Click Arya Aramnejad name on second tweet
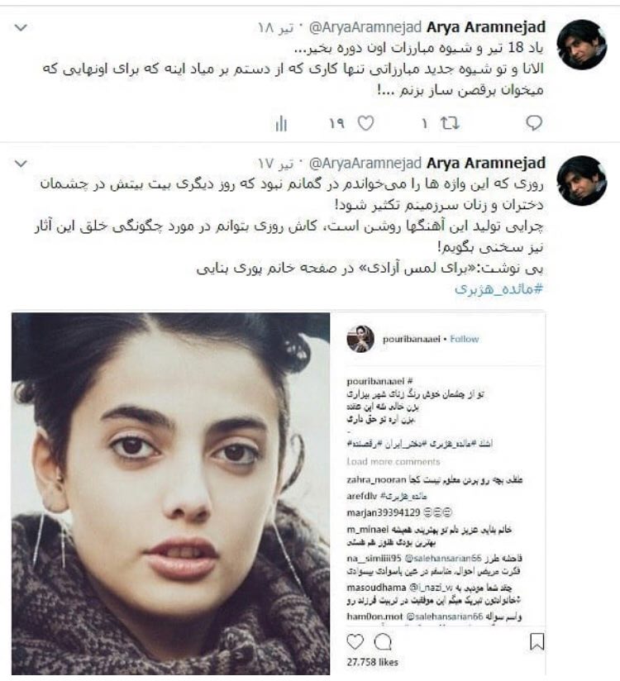The width and height of the screenshot is (620, 681). point(486,163)
